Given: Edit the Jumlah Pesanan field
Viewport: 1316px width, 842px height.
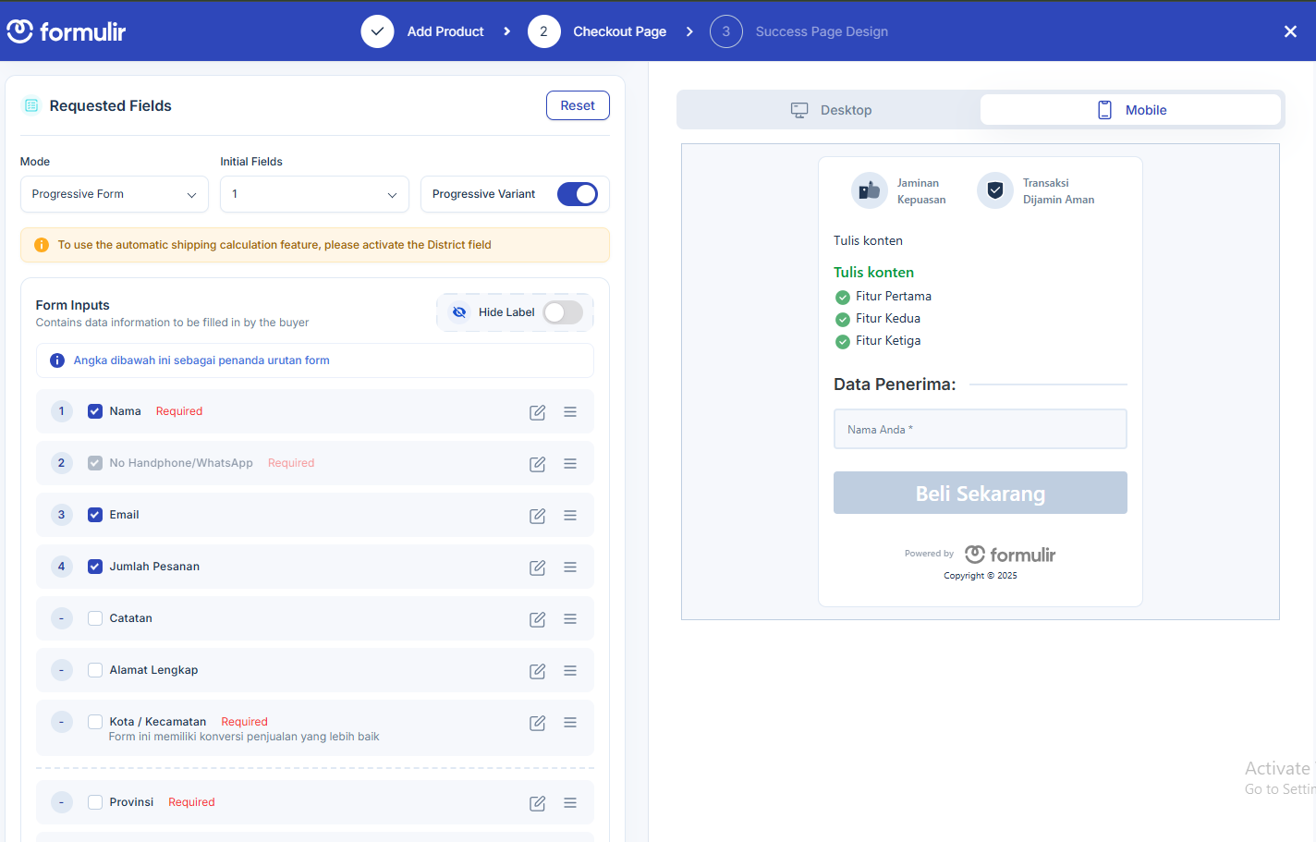Looking at the screenshot, I should coord(537,567).
